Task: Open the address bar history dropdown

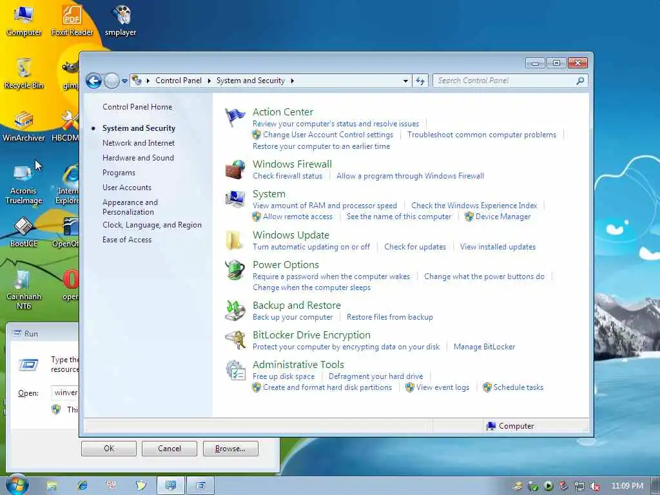Action: (405, 81)
